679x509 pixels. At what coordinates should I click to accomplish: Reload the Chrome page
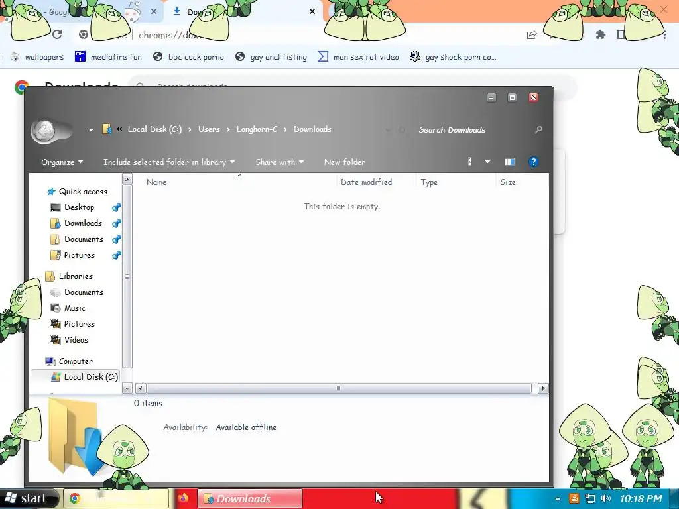57,34
